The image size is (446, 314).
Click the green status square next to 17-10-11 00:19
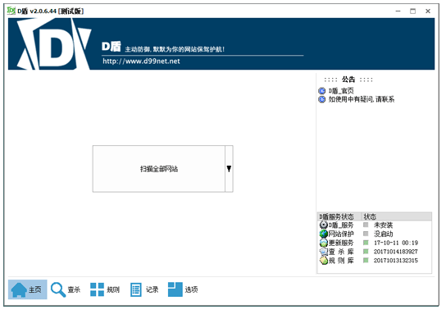366,243
